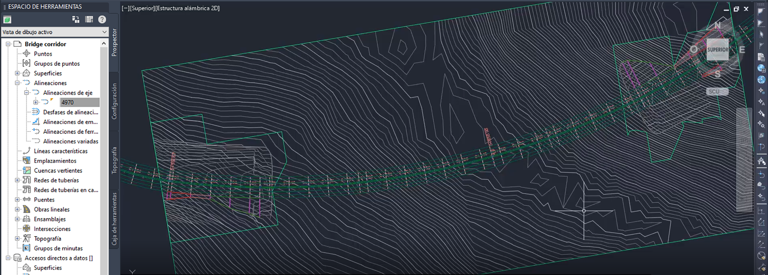Expand the Puentes node
This screenshot has width=768, height=275.
(x=17, y=200)
